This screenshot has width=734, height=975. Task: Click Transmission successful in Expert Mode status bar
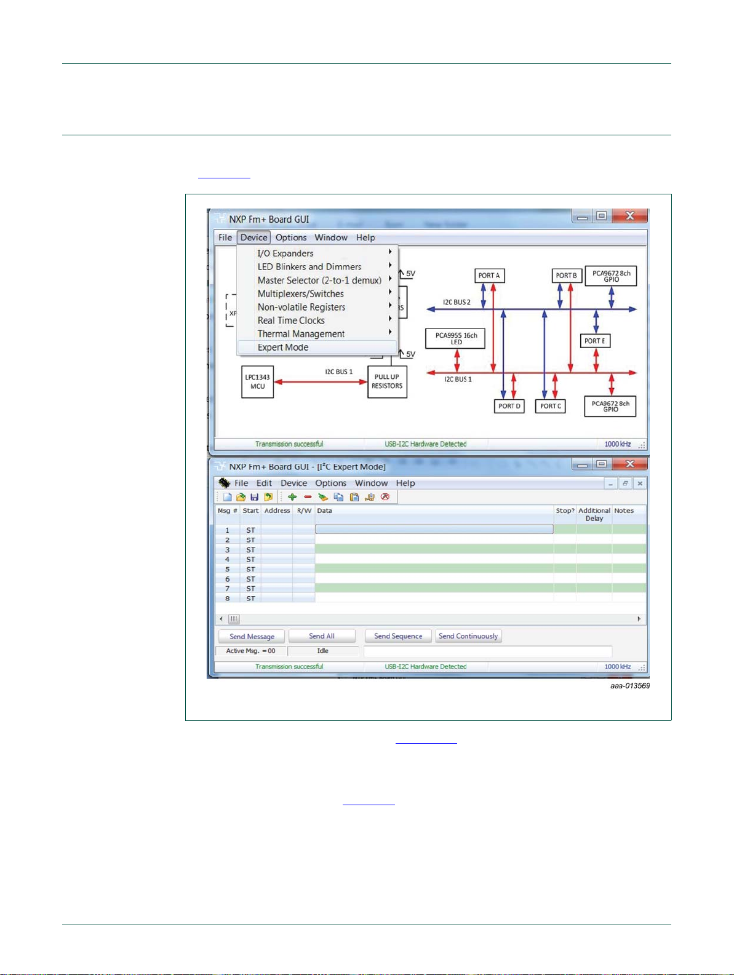coord(289,667)
